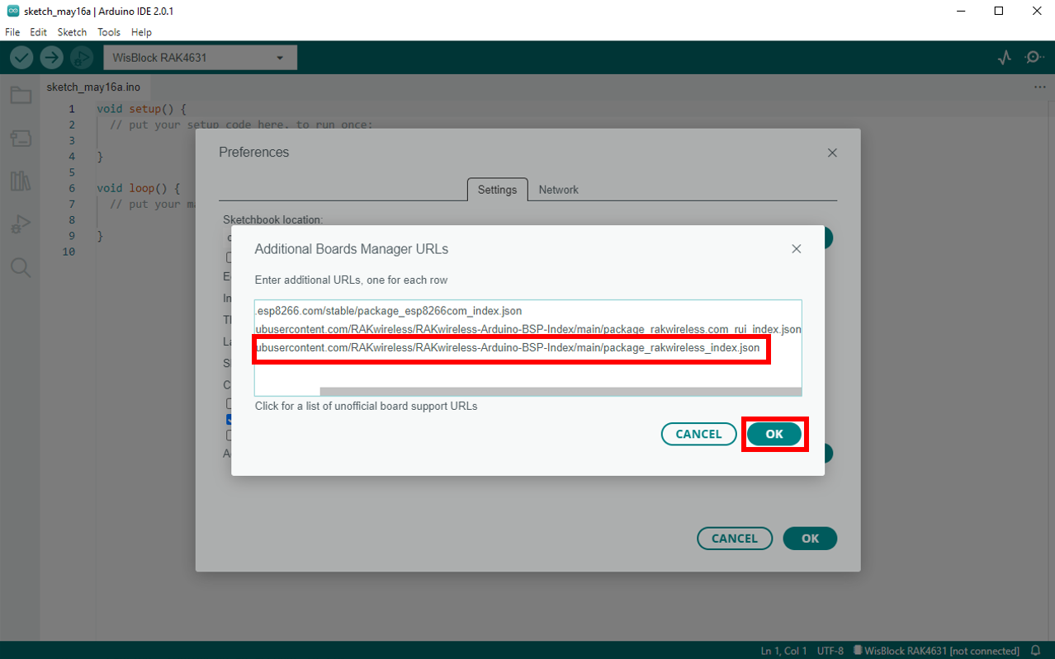Click line number 5 in the editor gutter
This screenshot has height=659, width=1055.
(72, 172)
